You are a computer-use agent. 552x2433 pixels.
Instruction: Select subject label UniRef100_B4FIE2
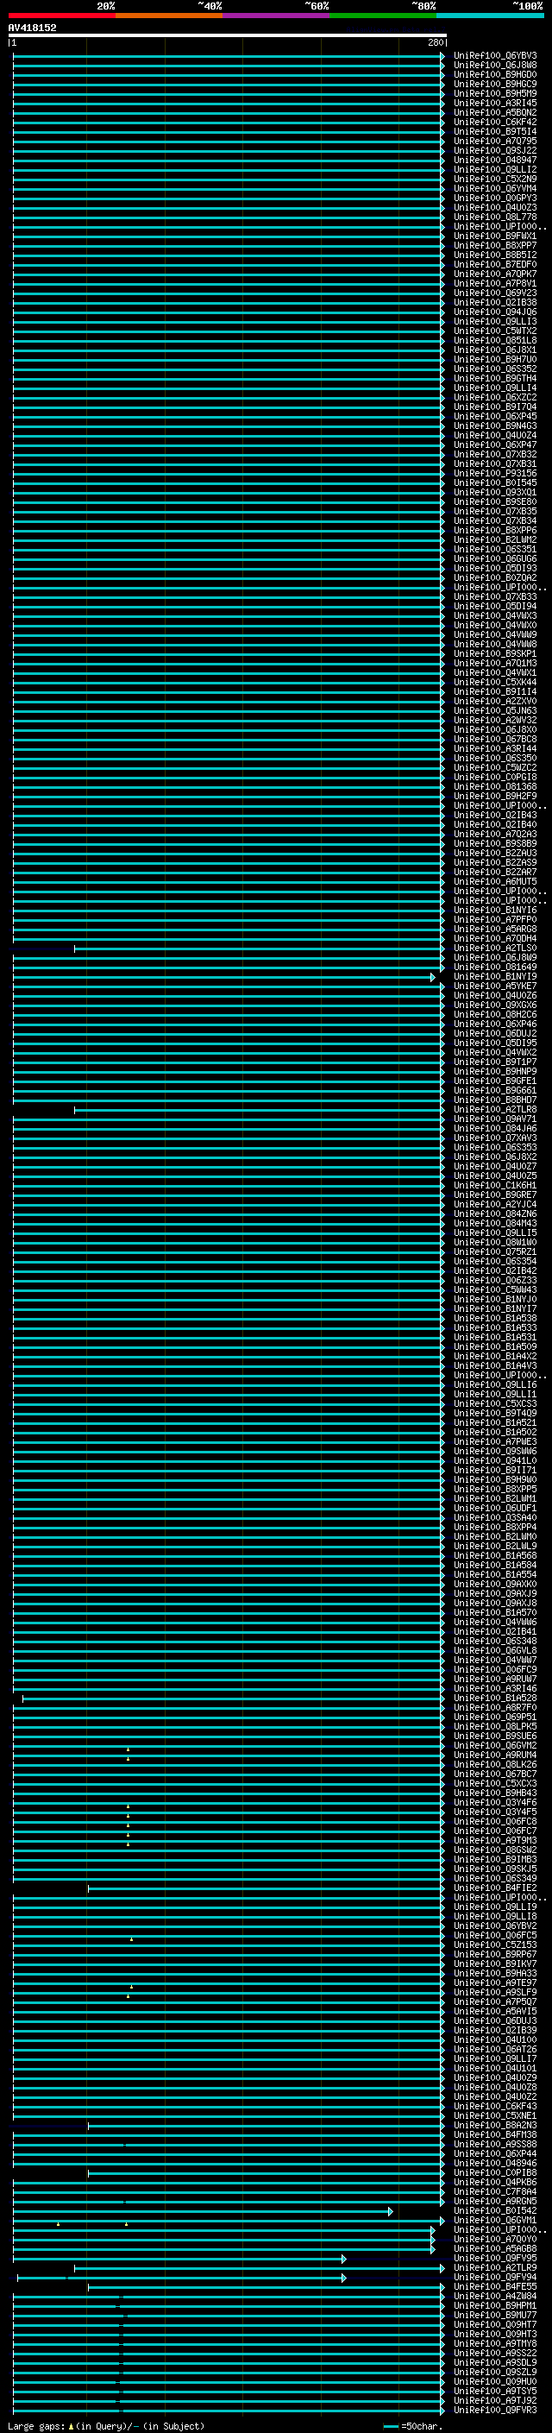[x=495, y=1887]
